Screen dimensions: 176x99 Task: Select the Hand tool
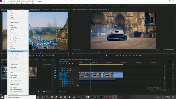click(x=55, y=75)
